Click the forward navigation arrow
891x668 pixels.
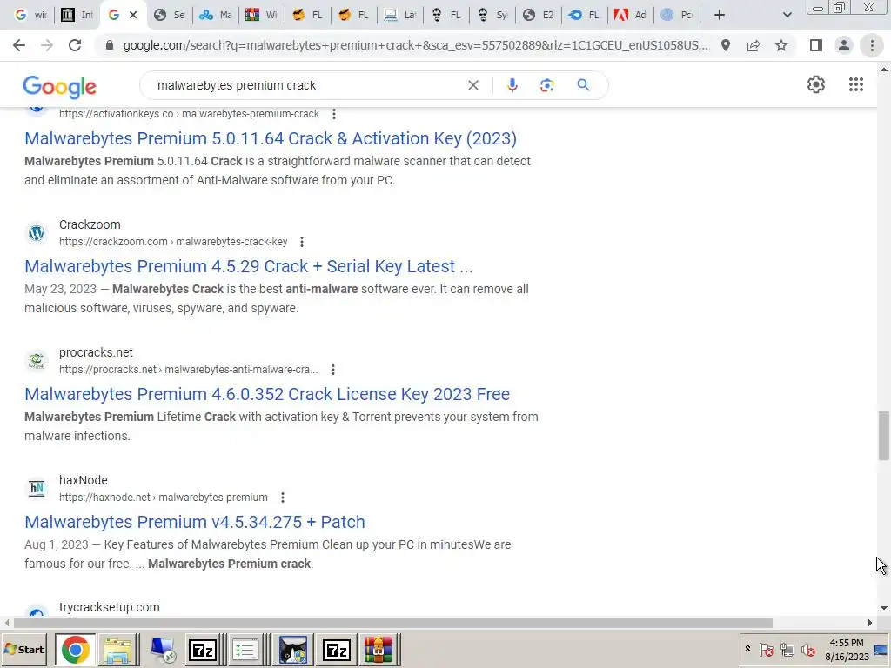tap(47, 45)
